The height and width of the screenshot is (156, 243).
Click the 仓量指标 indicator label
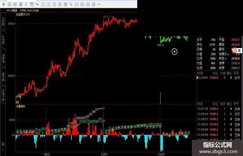(21, 106)
